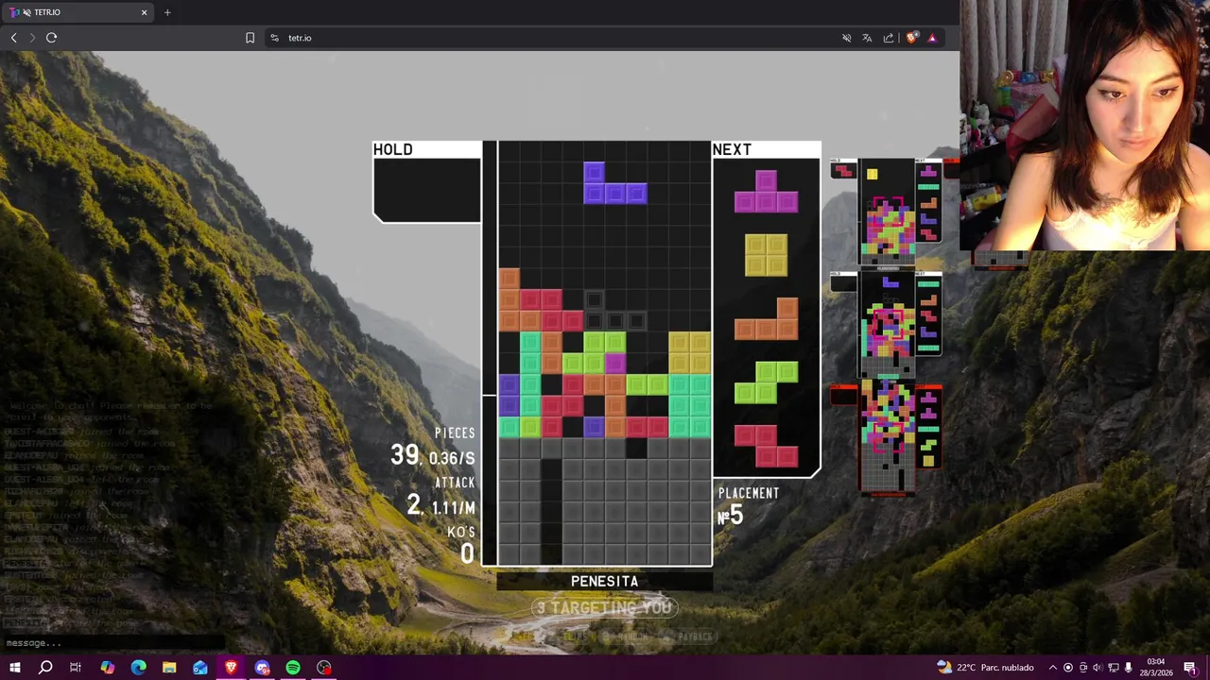Open the network tray icon
Viewport: 1210px width, 680px height.
click(1113, 668)
